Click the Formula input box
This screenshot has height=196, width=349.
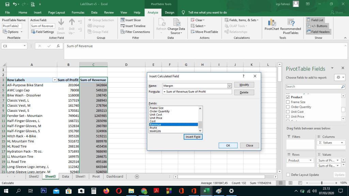coord(197,92)
